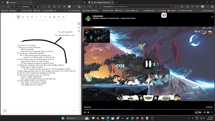Toggle the Excalidraw canvas lock icon

click(79, 28)
